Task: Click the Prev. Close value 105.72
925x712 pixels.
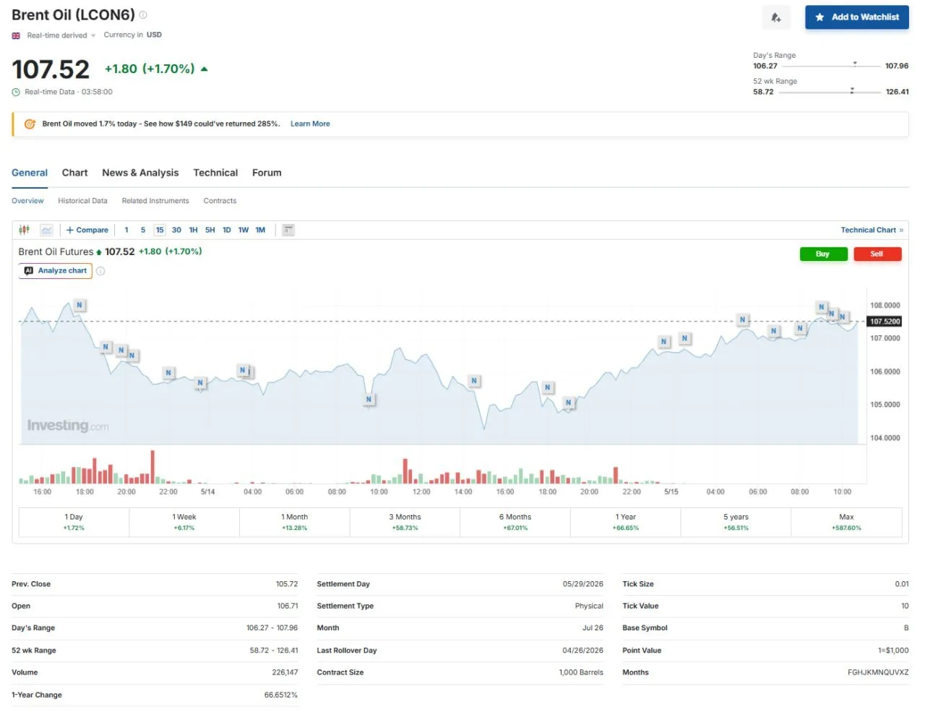Action: click(287, 584)
